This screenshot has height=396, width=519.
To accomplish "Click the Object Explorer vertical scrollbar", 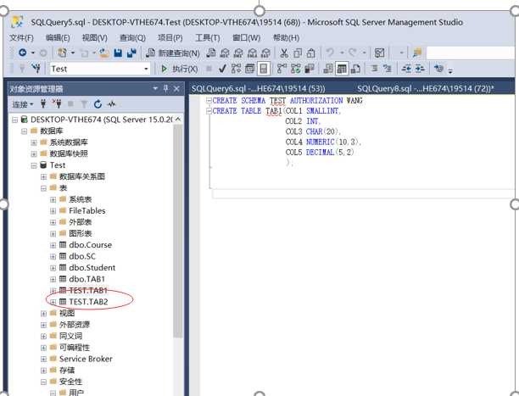I will click(178, 231).
